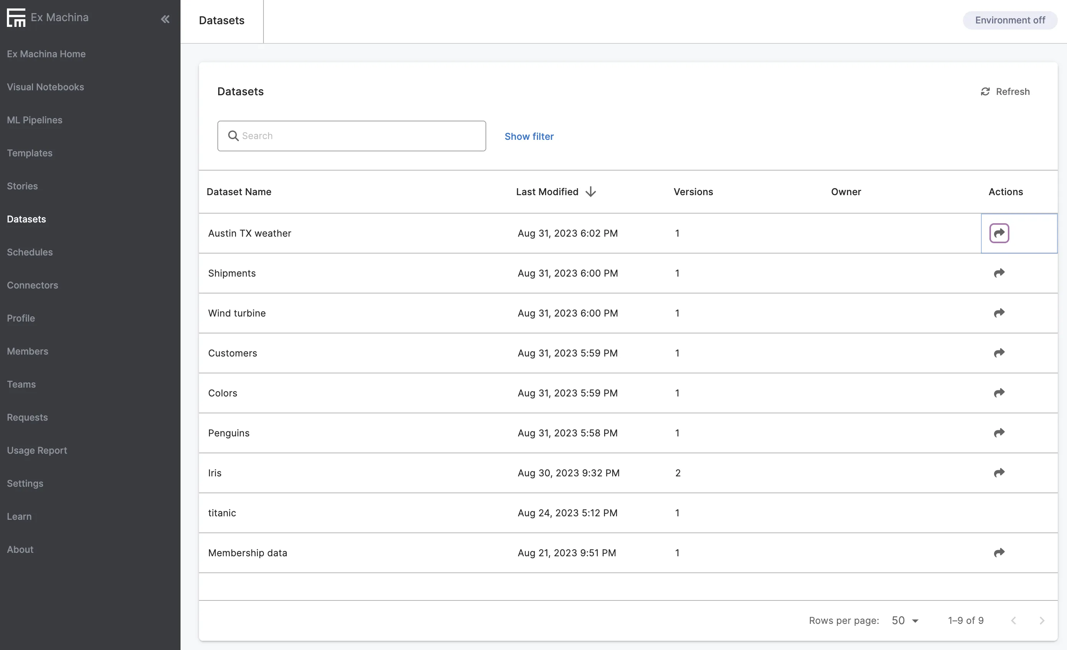Click the Refresh button

tap(1005, 91)
